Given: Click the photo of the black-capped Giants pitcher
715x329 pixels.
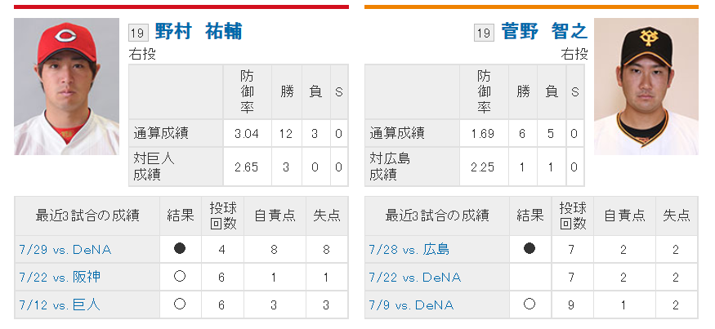Looking at the screenshot, I should 646,87.
